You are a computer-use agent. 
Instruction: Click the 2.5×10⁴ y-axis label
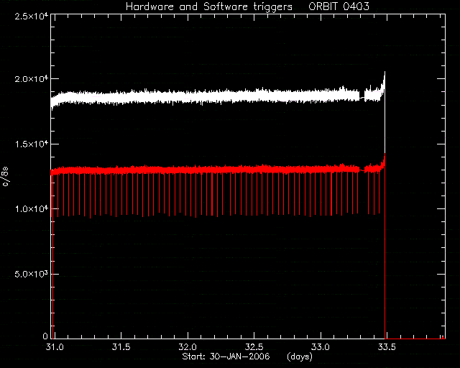(x=31, y=16)
